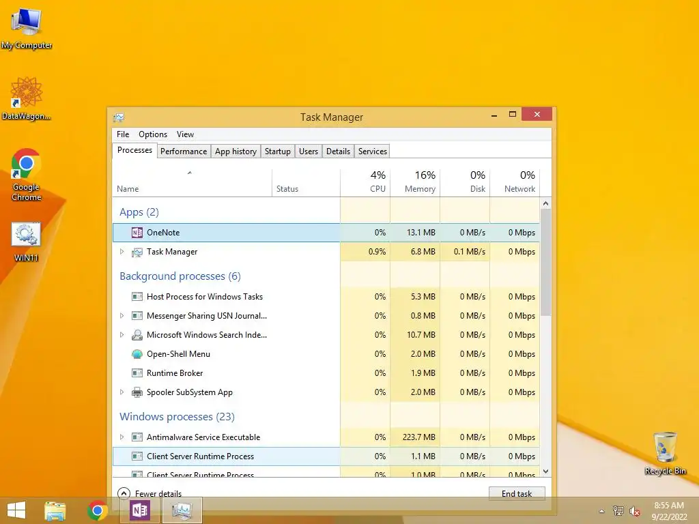699x524 pixels.
Task: Click the Spooler SubSystem App printer icon
Action: click(x=137, y=392)
